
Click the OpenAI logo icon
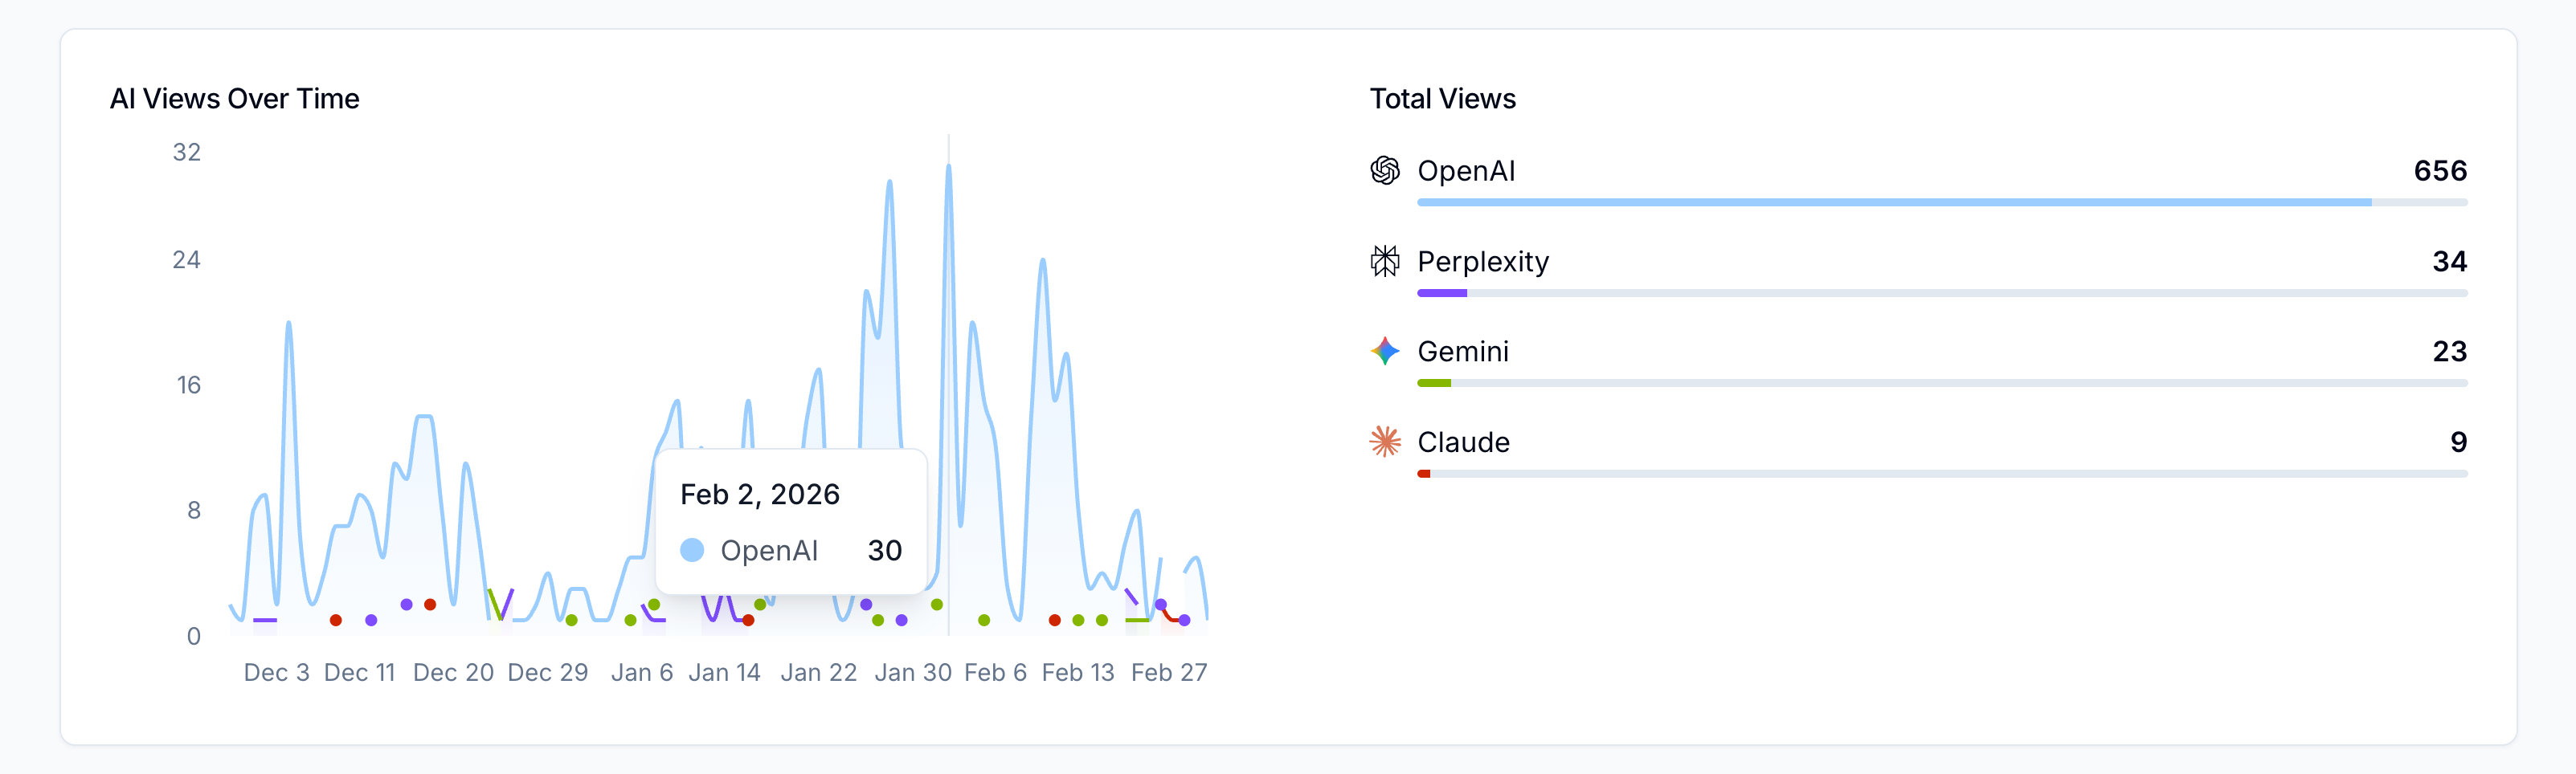[x=1386, y=171]
